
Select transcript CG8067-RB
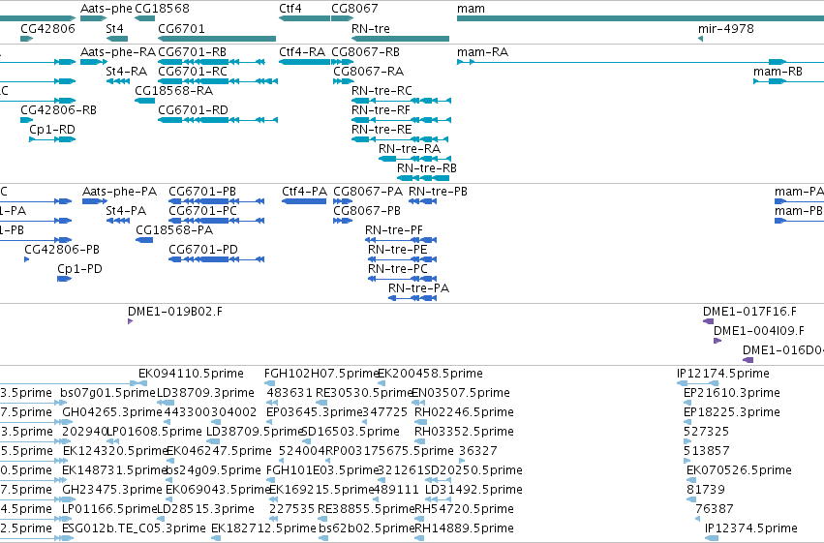click(x=343, y=62)
